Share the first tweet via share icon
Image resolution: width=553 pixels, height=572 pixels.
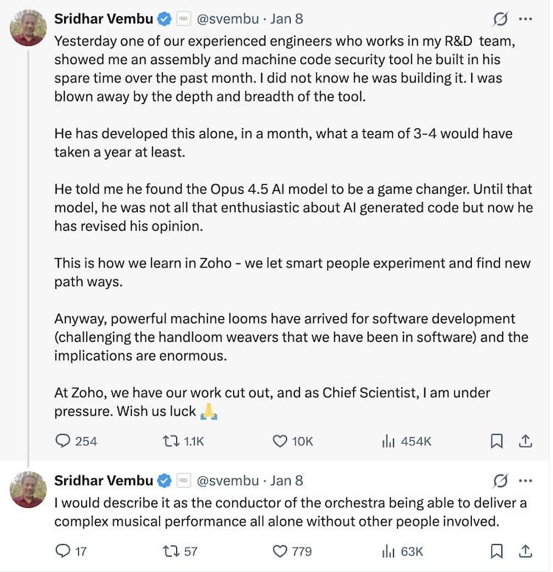pyautogui.click(x=526, y=441)
